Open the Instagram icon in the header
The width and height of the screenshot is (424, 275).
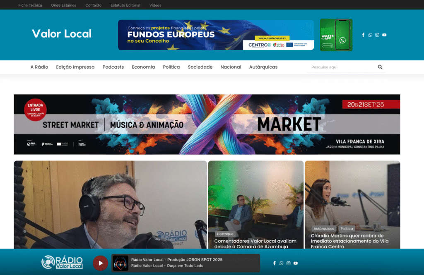377,35
